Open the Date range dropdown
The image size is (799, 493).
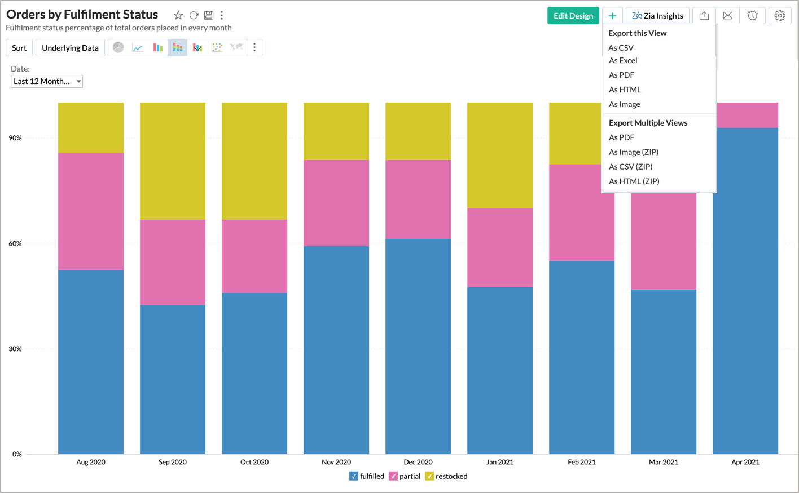tap(47, 82)
